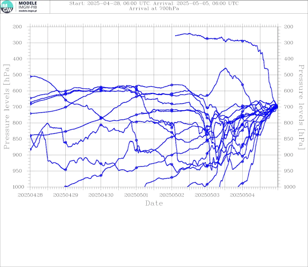Click the 20250501 marker near 940 hPa
This screenshot has width=308, height=267.
pyautogui.click(x=136, y=168)
